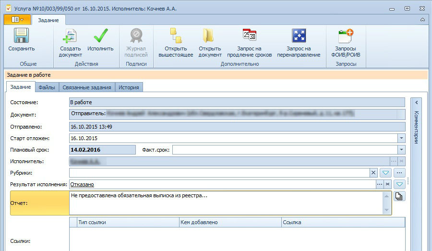
Task: Click Запрос на перенаправление
Action: click(x=299, y=43)
